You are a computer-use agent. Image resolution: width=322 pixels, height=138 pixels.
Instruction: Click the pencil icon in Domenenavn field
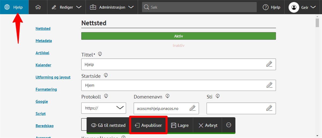(x=192, y=108)
